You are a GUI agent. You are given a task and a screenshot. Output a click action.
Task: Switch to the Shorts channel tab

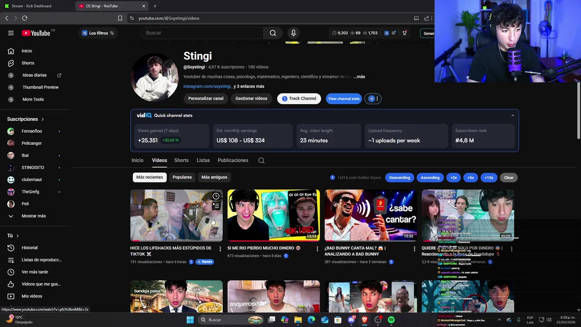[x=181, y=160]
